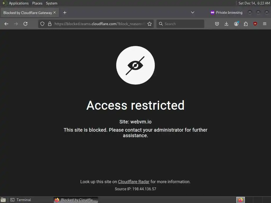The height and width of the screenshot is (203, 271).
Task: Add a new tab with the plus button
Action: [65, 13]
